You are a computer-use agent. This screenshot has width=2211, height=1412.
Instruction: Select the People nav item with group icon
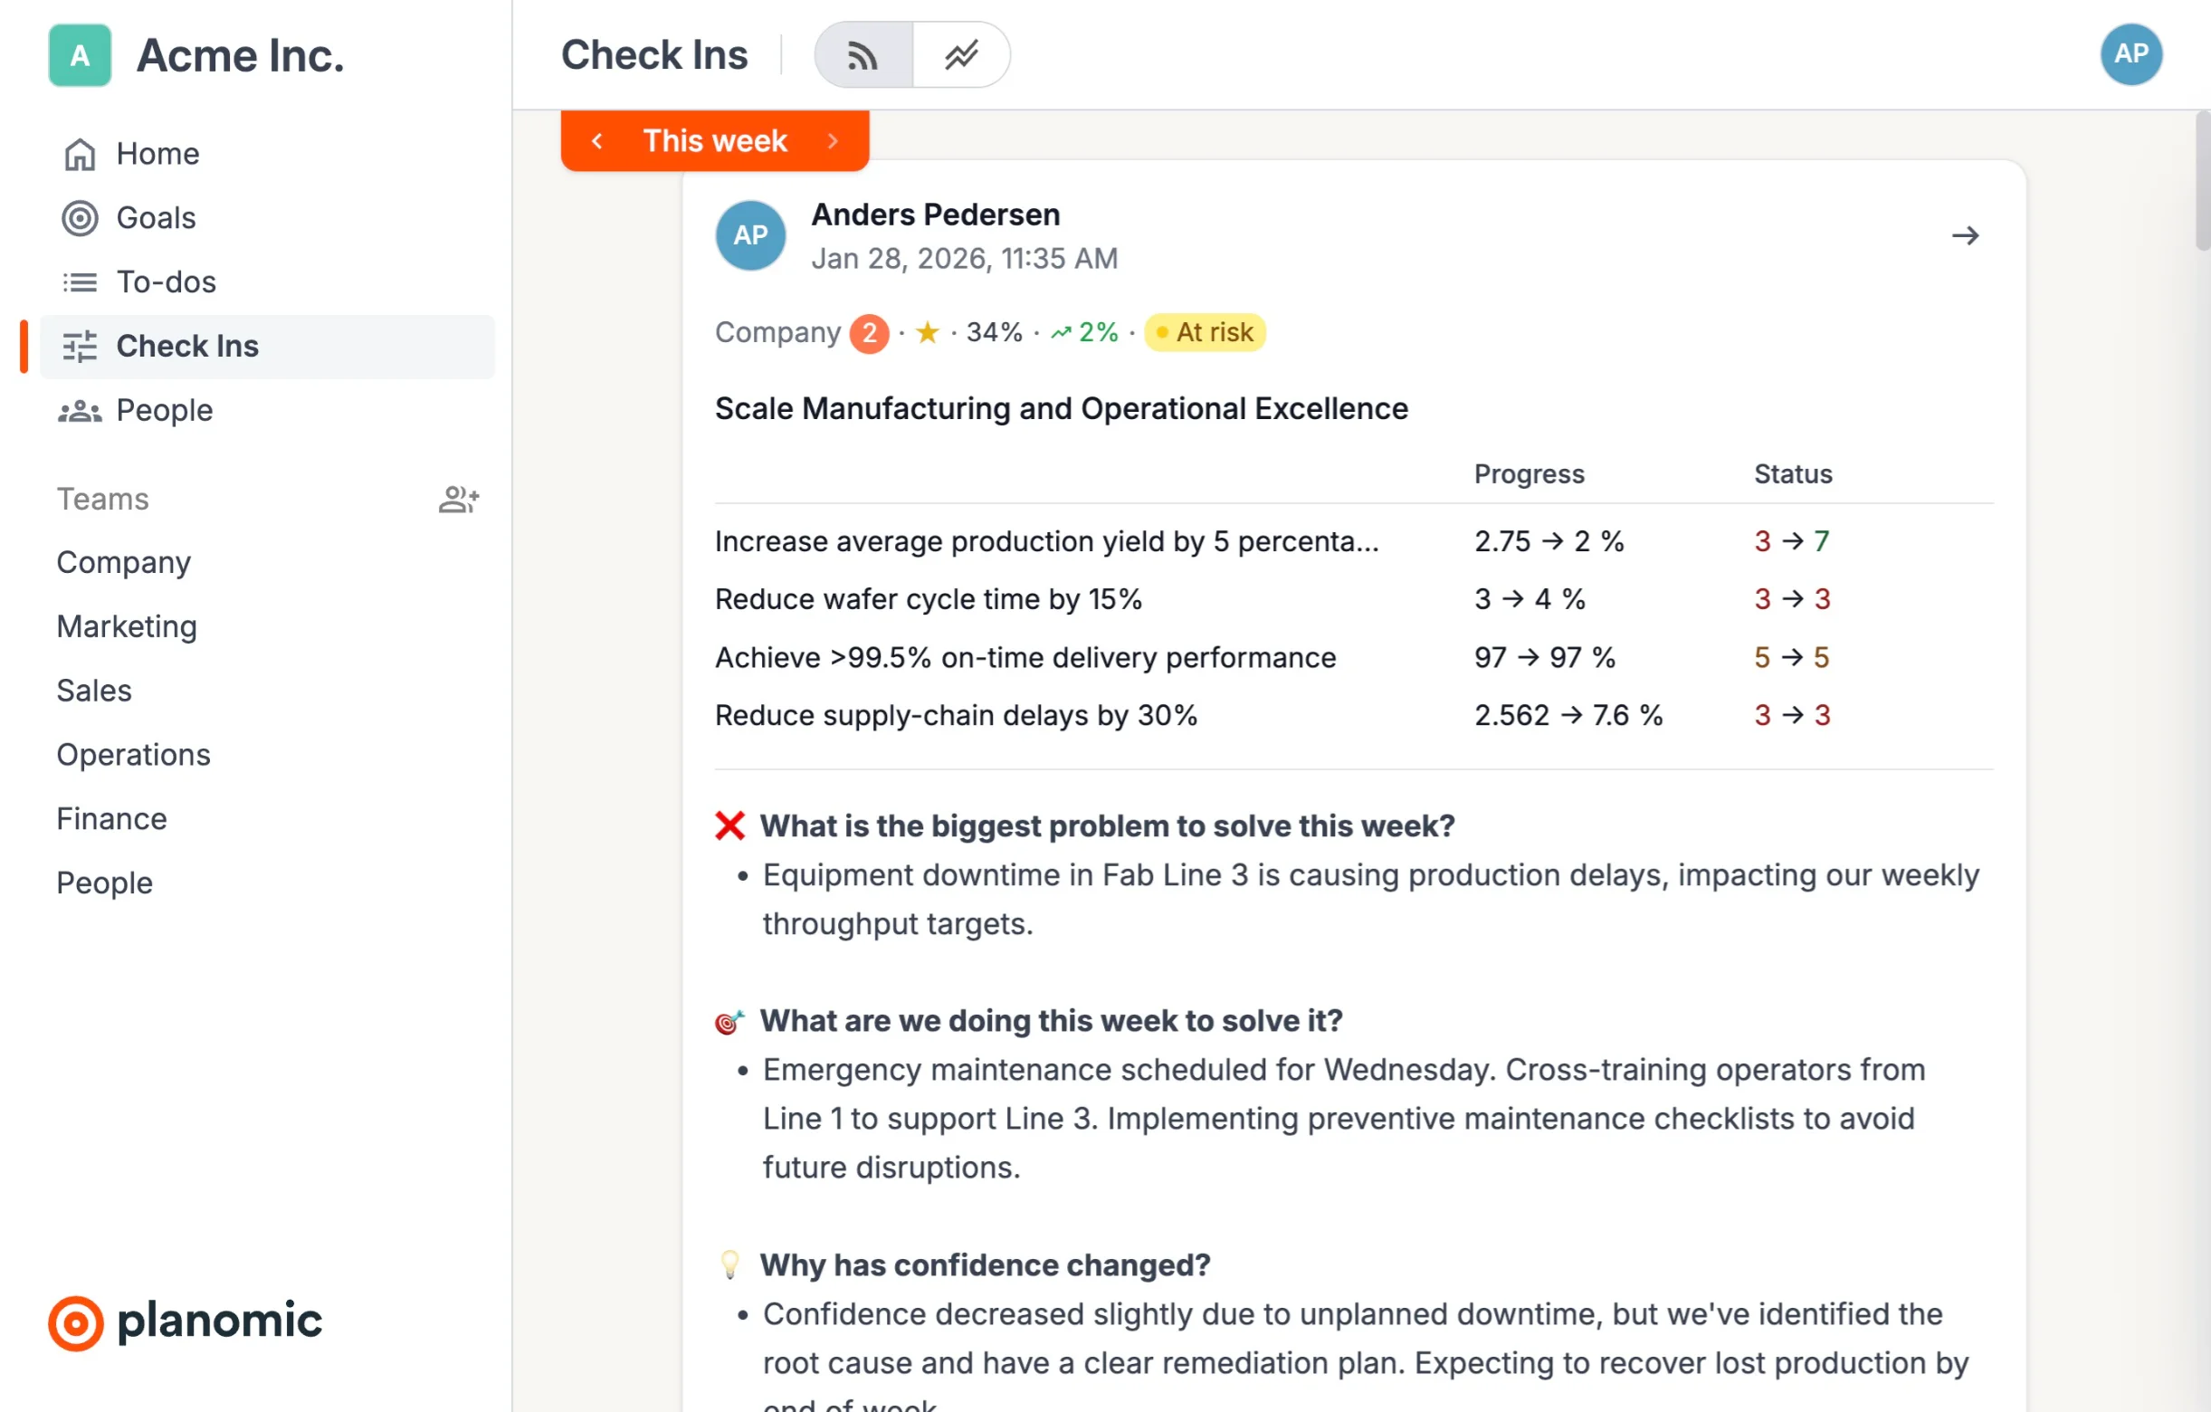coord(164,410)
